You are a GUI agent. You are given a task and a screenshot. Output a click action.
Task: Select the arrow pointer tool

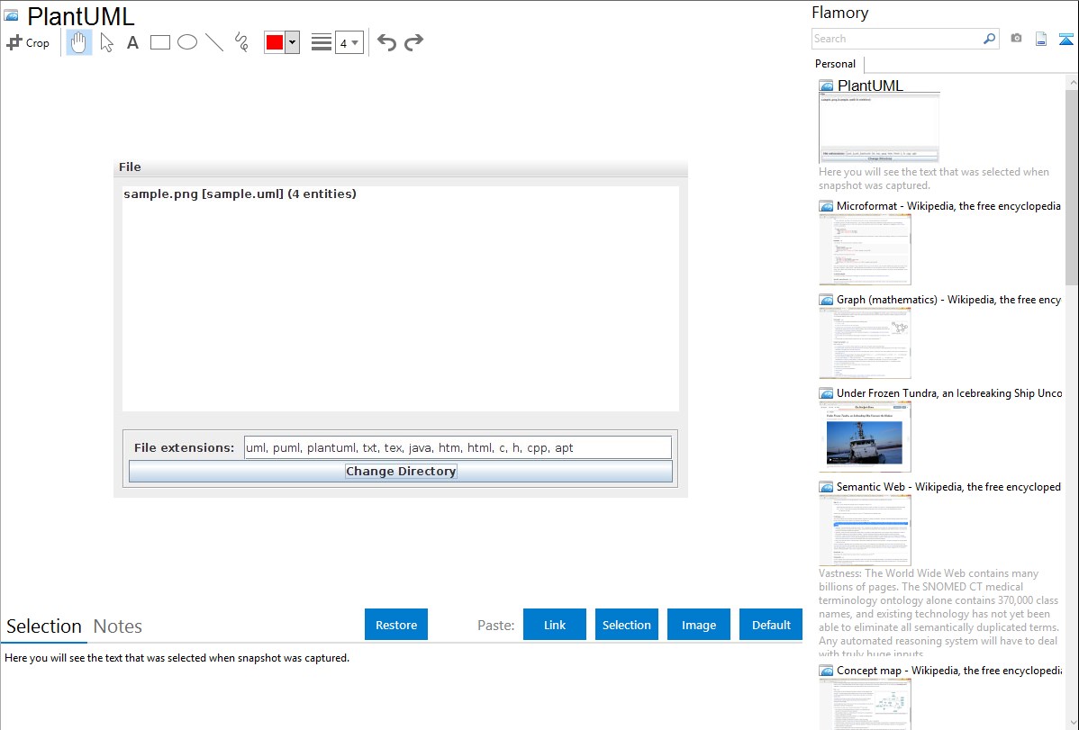[106, 42]
